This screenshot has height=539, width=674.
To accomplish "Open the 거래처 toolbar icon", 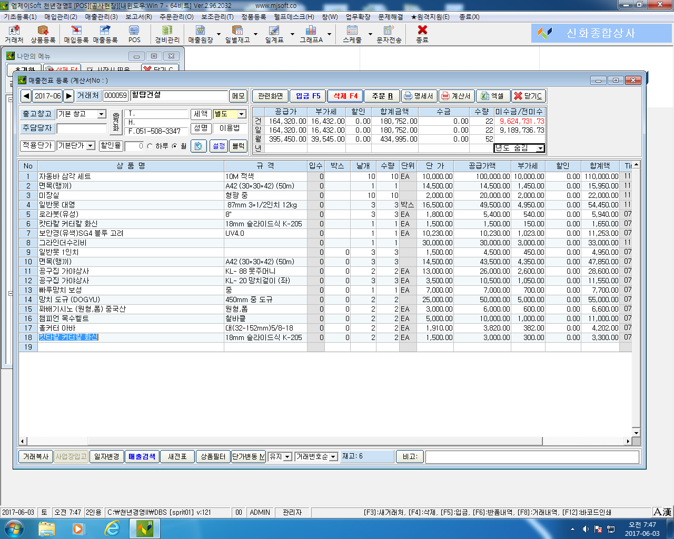I will tap(14, 34).
